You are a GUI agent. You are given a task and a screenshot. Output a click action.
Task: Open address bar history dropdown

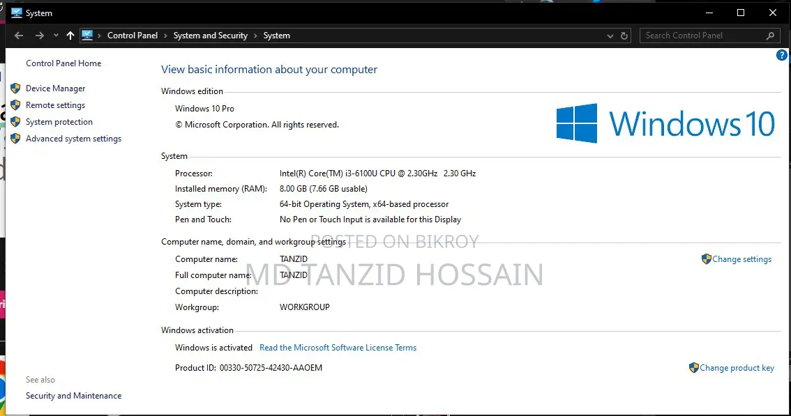coord(610,36)
